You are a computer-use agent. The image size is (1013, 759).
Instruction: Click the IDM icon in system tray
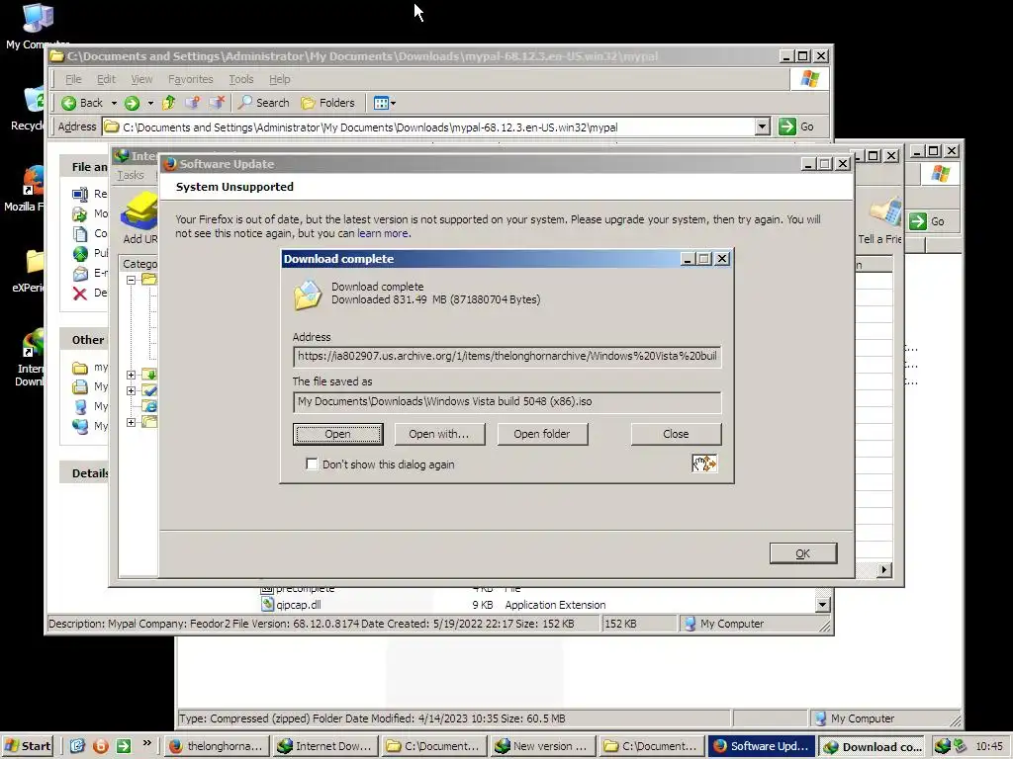click(943, 746)
